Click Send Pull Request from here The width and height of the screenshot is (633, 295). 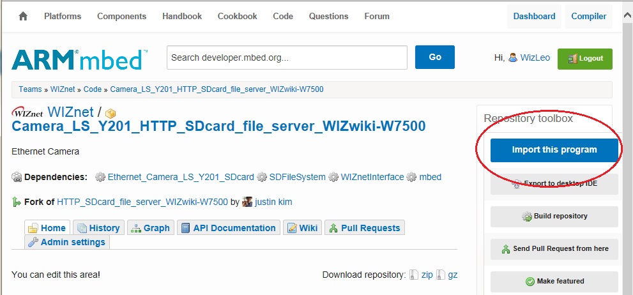pos(554,249)
